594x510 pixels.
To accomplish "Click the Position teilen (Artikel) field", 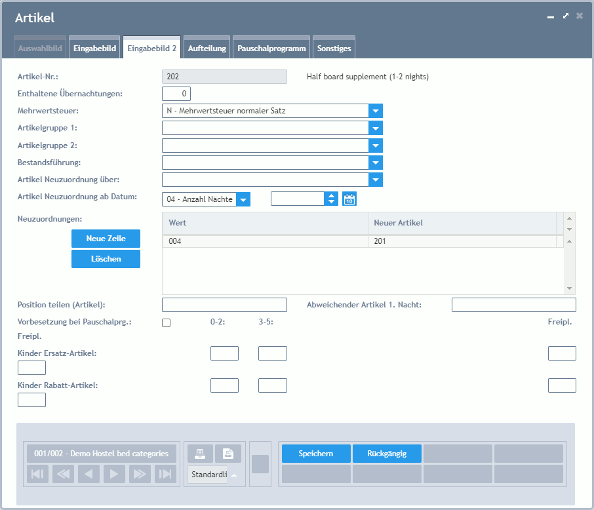I will [x=224, y=305].
